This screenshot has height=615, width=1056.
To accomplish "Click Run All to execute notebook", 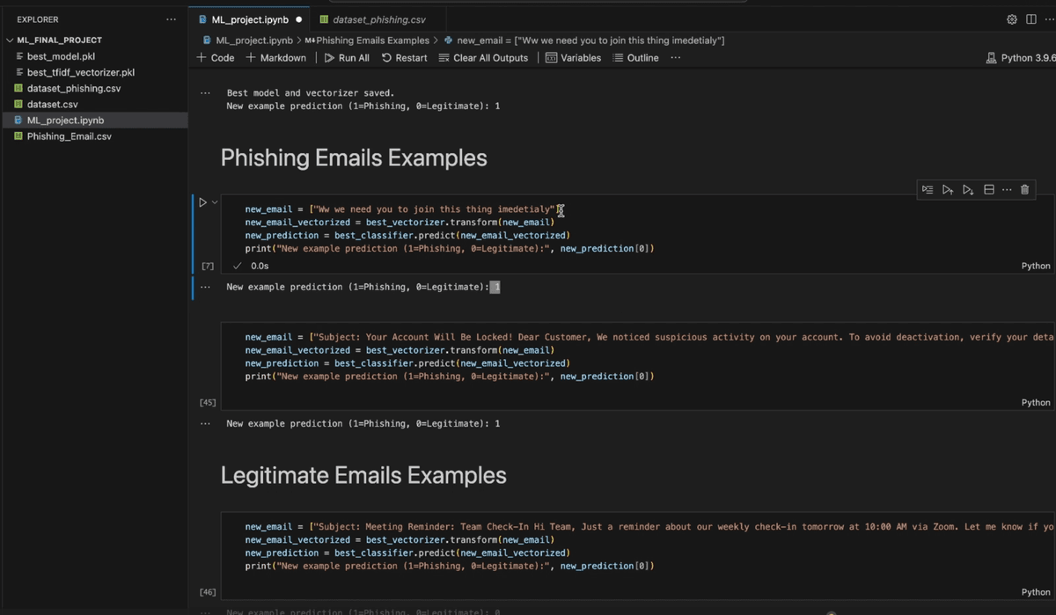I will point(346,57).
